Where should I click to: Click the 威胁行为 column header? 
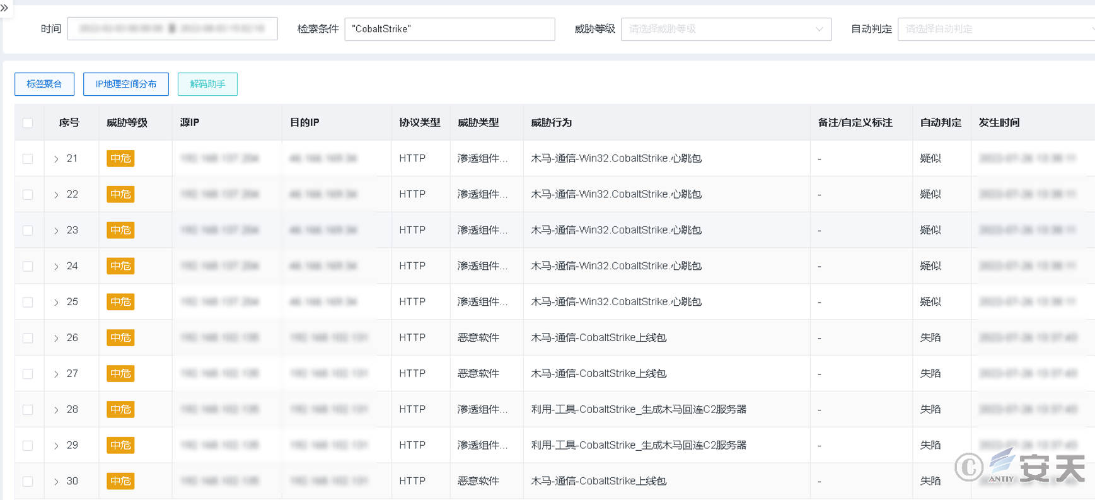[552, 122]
